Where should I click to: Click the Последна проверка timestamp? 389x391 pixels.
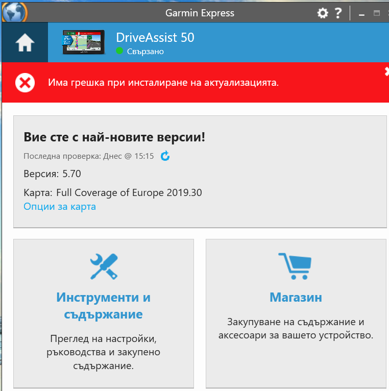click(x=88, y=156)
